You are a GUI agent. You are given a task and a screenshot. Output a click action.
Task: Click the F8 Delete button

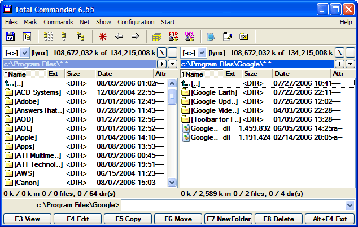tap(278, 219)
